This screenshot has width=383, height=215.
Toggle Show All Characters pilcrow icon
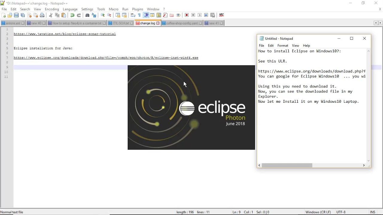(x=139, y=15)
